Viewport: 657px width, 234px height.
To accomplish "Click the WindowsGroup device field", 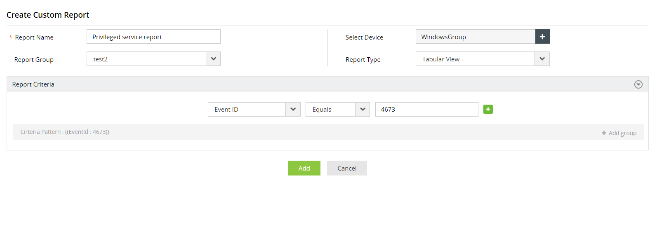I will [475, 37].
